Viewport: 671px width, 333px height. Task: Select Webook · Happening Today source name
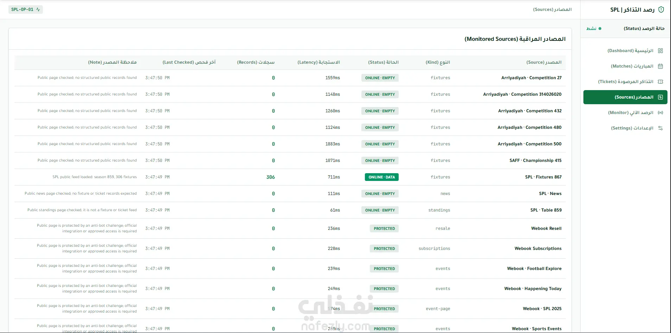[x=533, y=289]
